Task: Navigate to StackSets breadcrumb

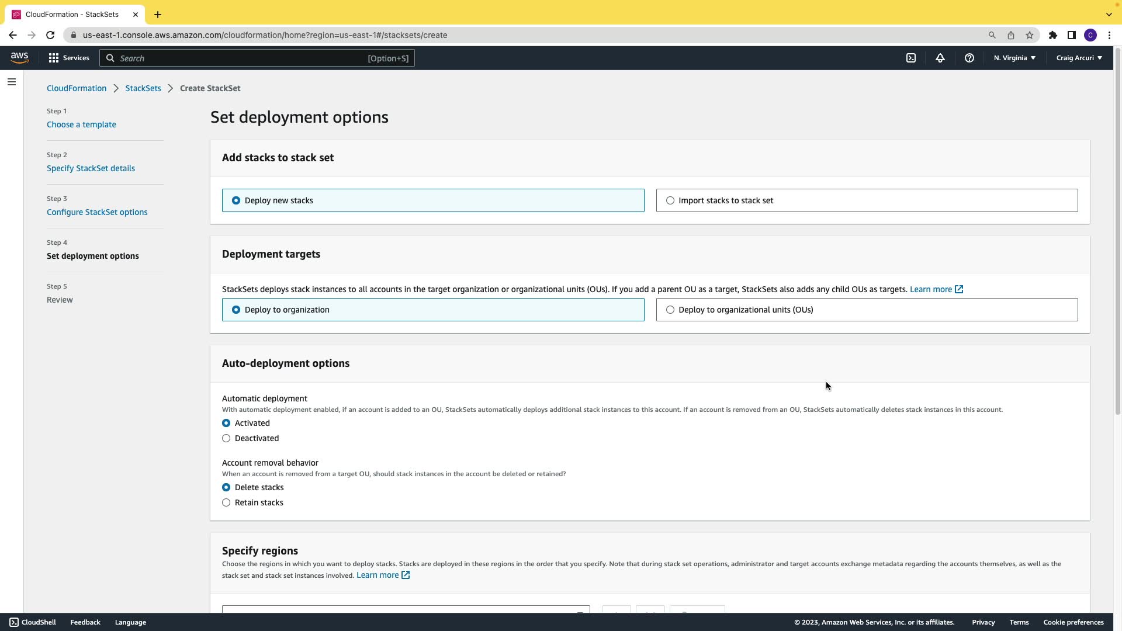Action: [x=143, y=88]
